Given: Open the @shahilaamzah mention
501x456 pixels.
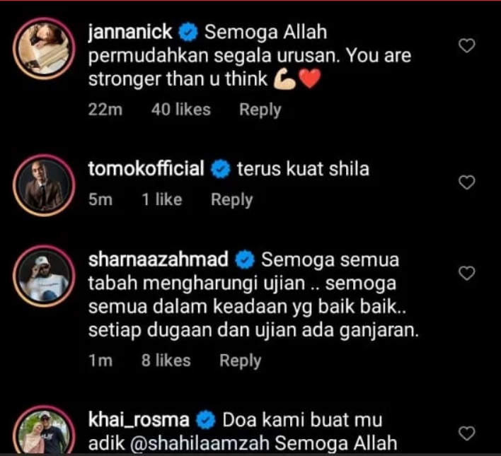Looking at the screenshot, I should click(200, 443).
